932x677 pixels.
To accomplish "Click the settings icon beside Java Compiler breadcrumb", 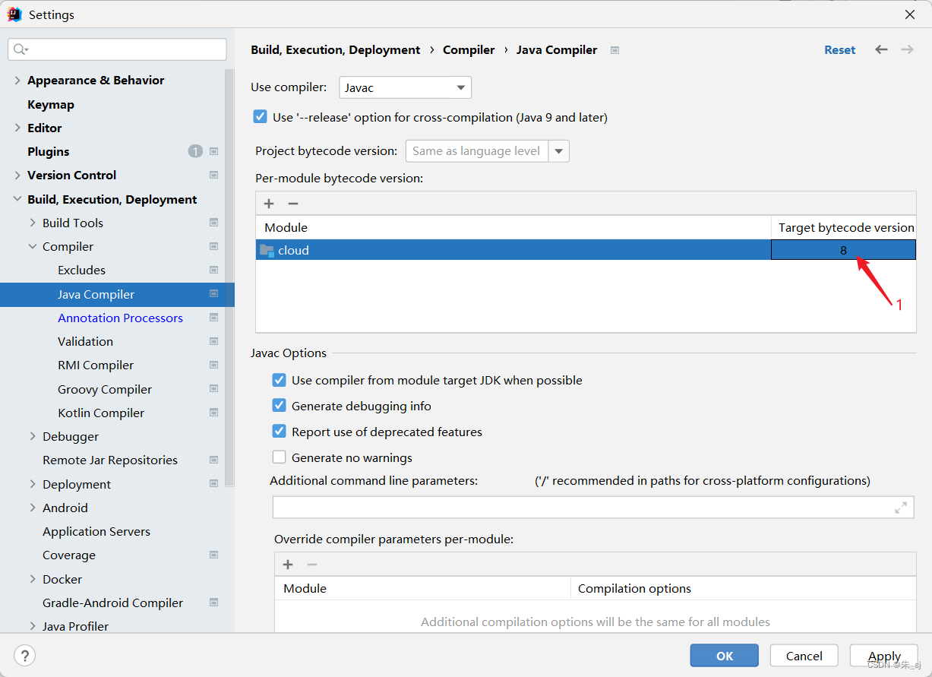I will (x=614, y=49).
